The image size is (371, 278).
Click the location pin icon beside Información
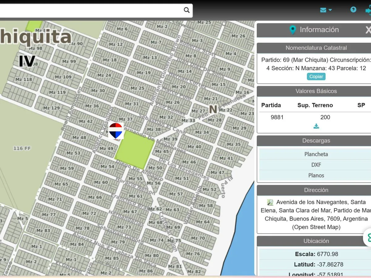pos(292,30)
